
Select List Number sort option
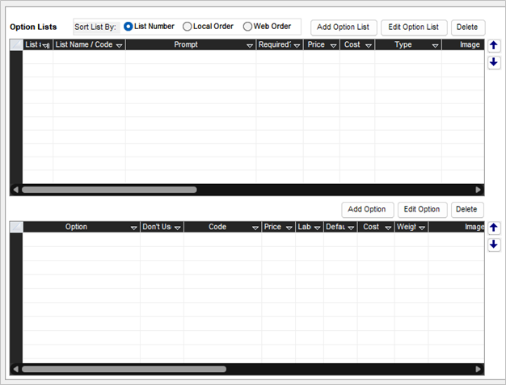tap(129, 27)
